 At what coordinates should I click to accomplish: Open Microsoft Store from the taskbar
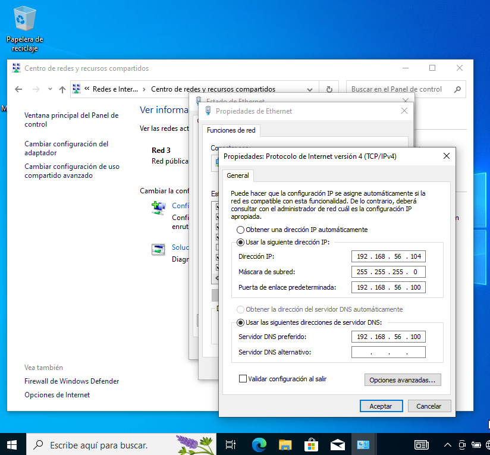pyautogui.click(x=311, y=445)
